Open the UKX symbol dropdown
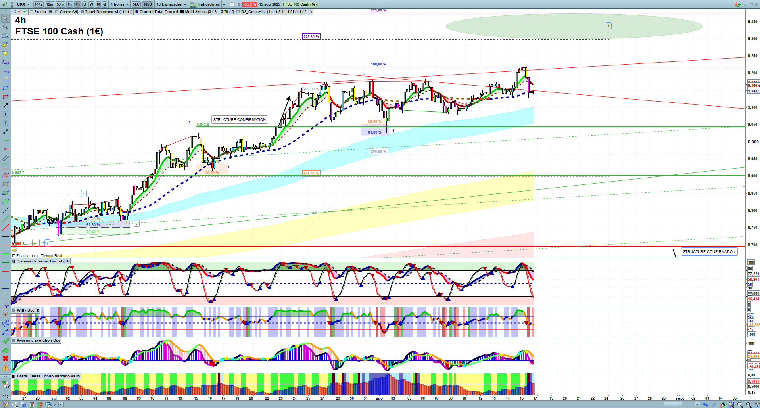The width and height of the screenshot is (760, 408). (23, 4)
